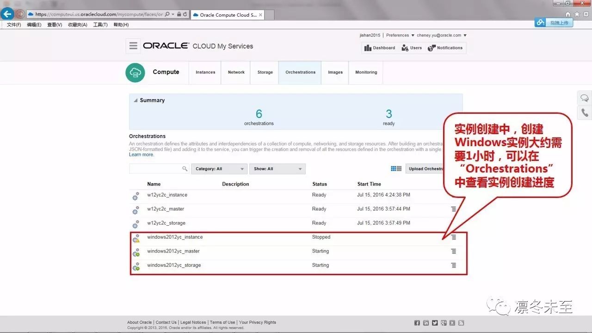Open the 工具(T) menu

(x=100, y=25)
